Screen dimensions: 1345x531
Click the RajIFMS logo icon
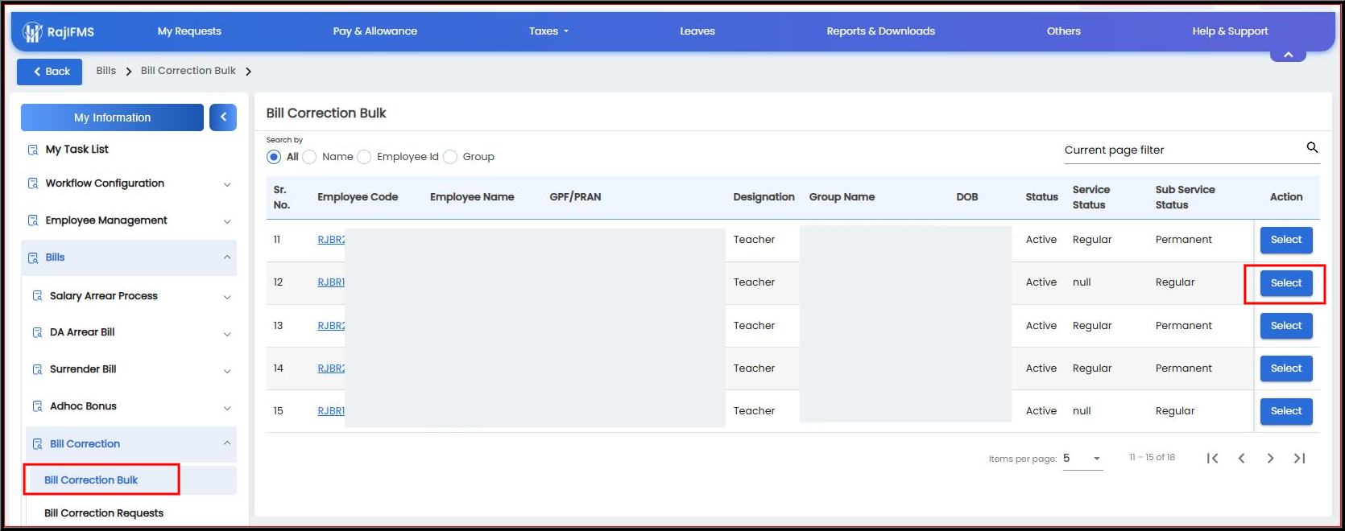coord(32,31)
